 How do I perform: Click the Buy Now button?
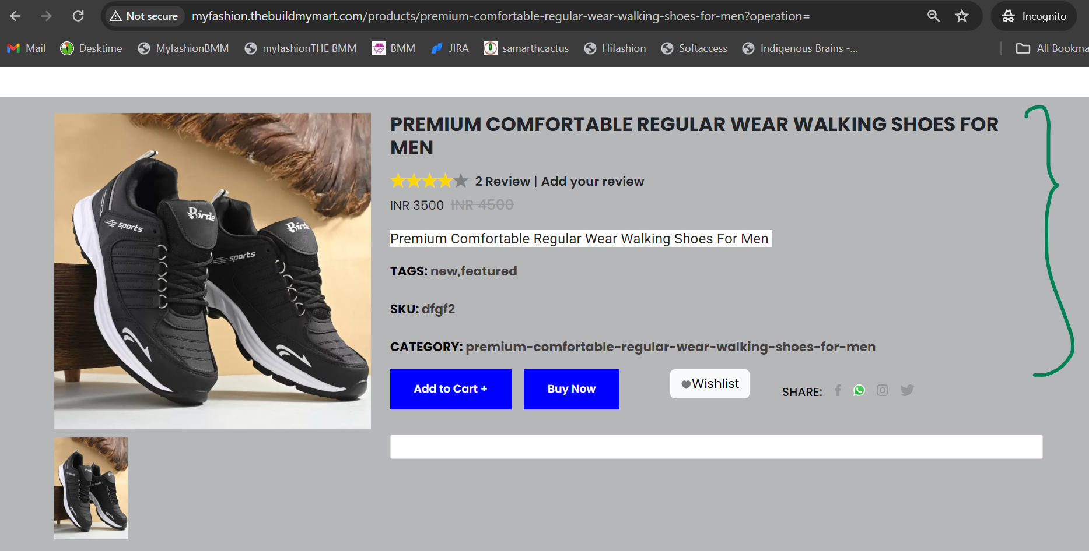[572, 389]
